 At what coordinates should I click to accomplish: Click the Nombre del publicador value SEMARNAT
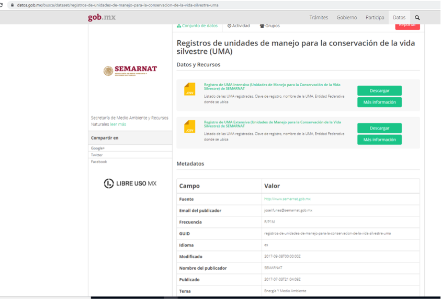[x=273, y=268]
